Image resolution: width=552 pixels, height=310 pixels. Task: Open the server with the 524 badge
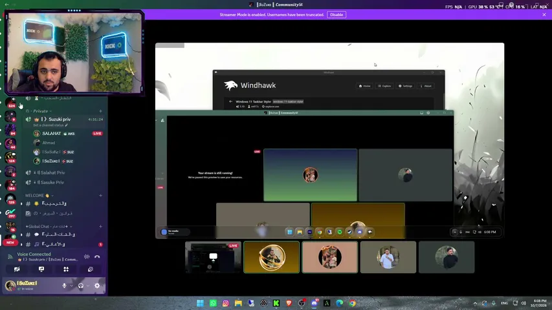pos(10,102)
